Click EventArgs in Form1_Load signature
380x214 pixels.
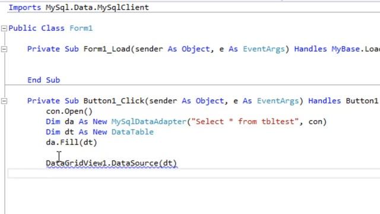(x=264, y=49)
